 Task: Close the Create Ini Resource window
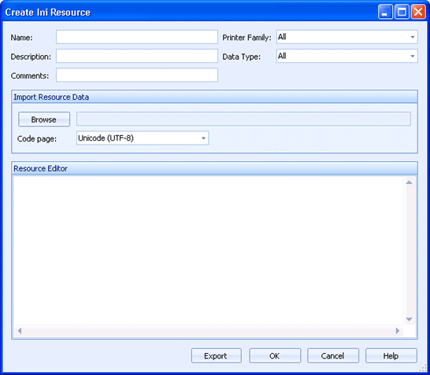click(x=418, y=12)
